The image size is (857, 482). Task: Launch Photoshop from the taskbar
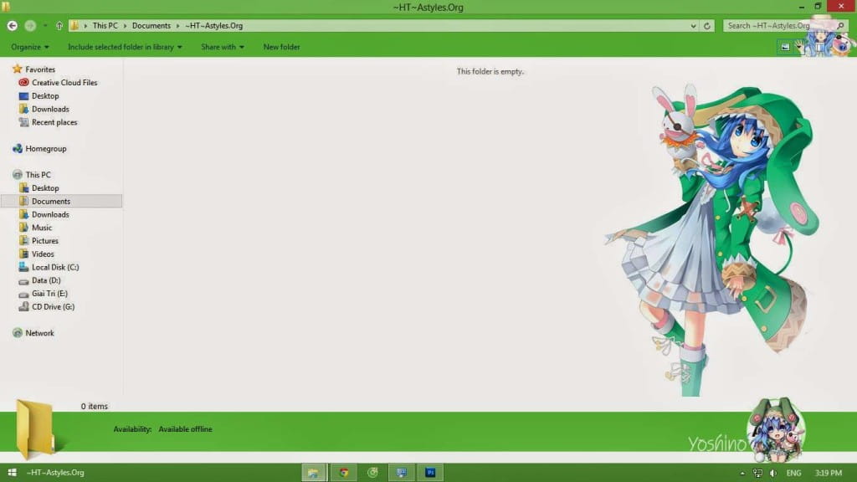point(429,472)
